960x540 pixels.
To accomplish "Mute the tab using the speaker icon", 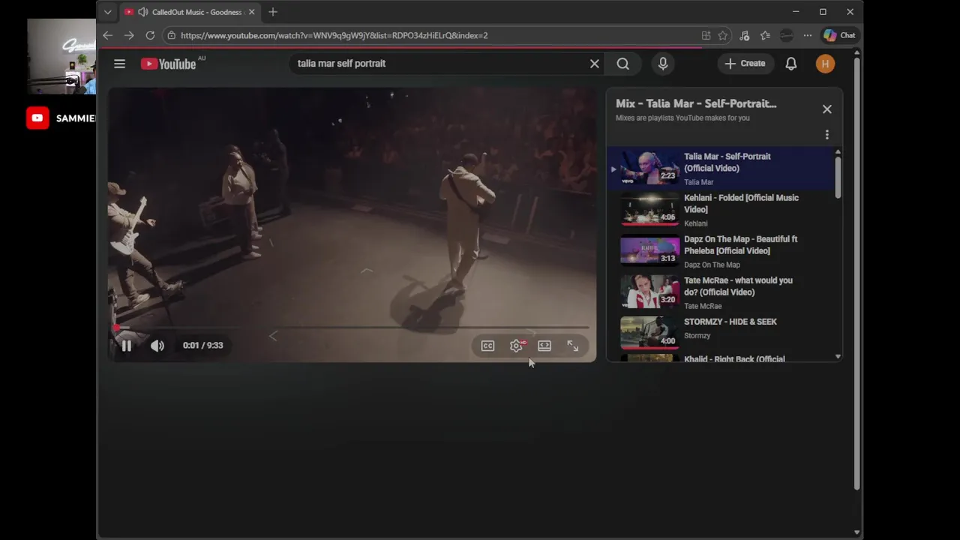I will tap(142, 12).
